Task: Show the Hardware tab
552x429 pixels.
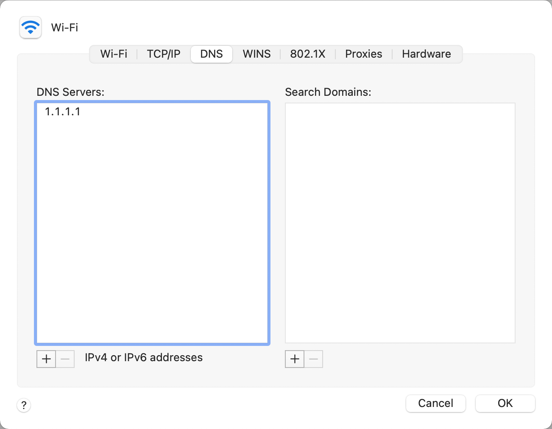Action: pos(426,54)
